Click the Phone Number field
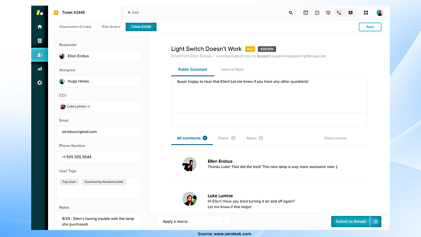The image size is (421, 237). tap(99, 157)
